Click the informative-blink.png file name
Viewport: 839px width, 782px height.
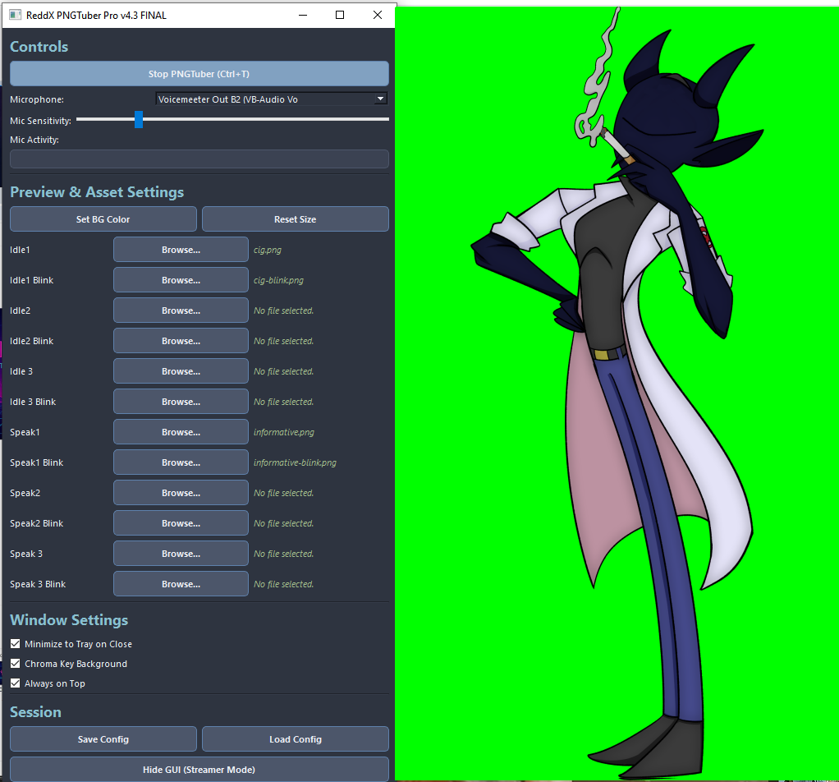[x=295, y=463]
